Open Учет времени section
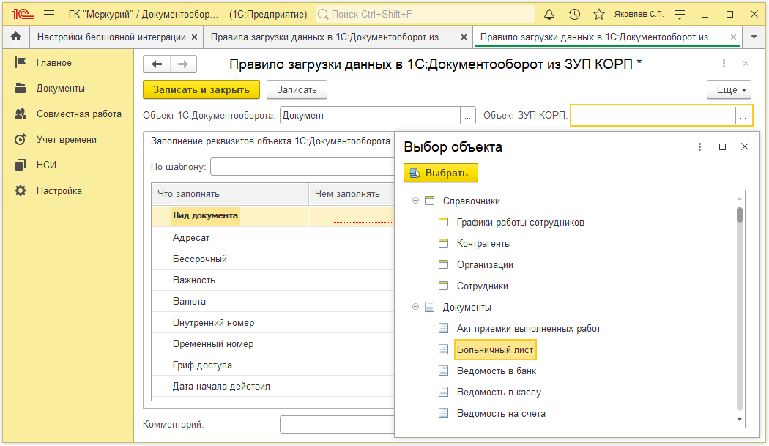769x446 pixels. (67, 139)
